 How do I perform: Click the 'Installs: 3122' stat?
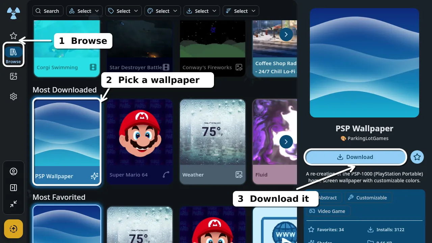click(x=386, y=230)
